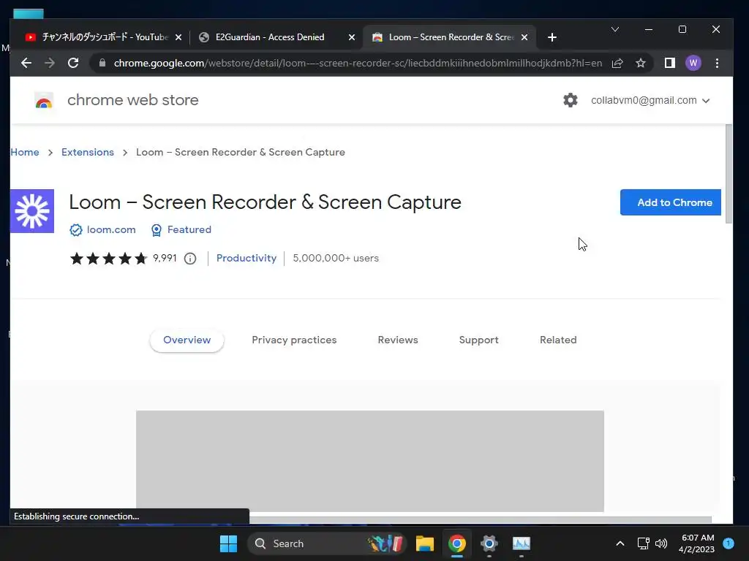Click the extension preview image placeholder

point(369,461)
